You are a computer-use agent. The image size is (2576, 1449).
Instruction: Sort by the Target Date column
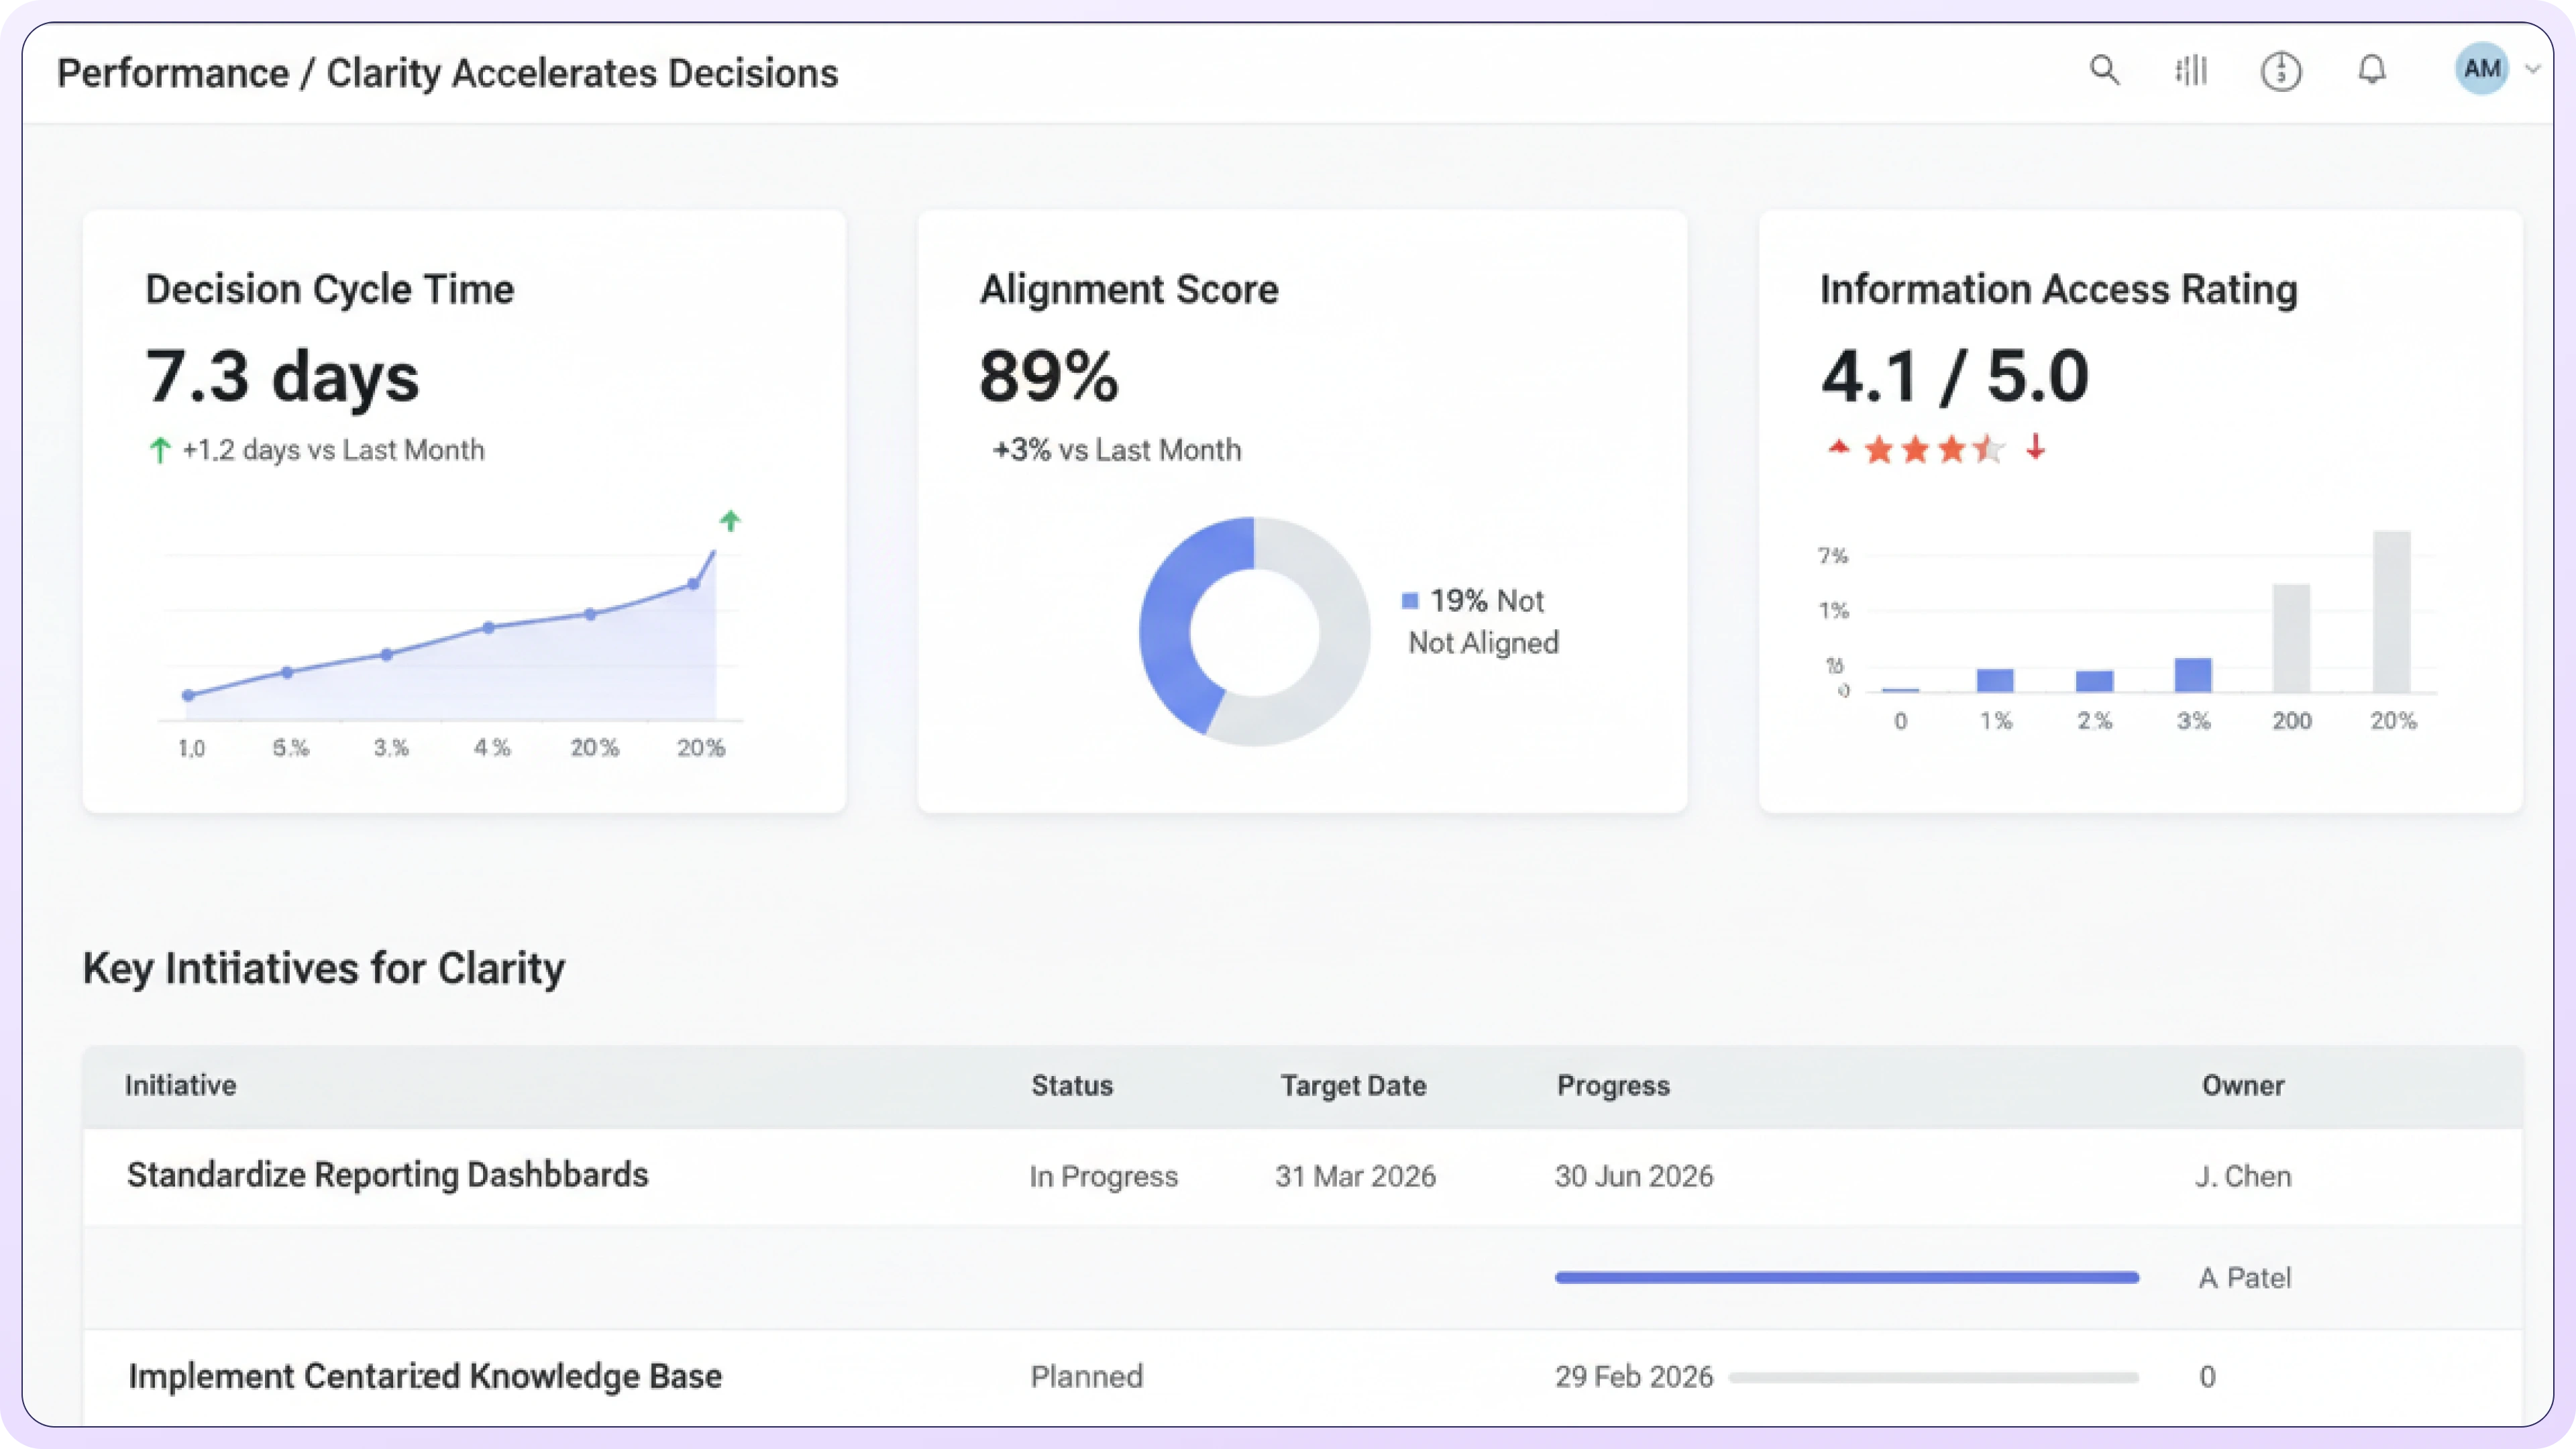click(x=1353, y=1086)
